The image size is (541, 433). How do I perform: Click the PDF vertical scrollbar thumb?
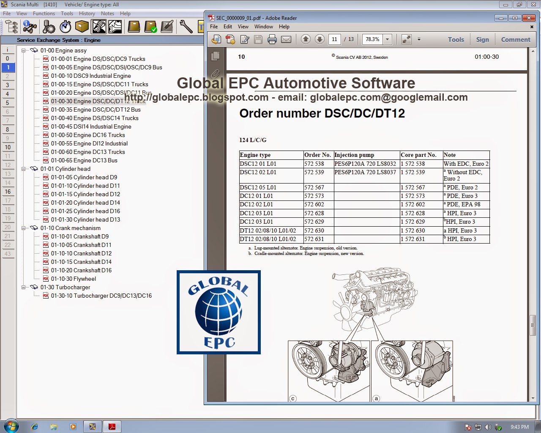click(x=533, y=325)
